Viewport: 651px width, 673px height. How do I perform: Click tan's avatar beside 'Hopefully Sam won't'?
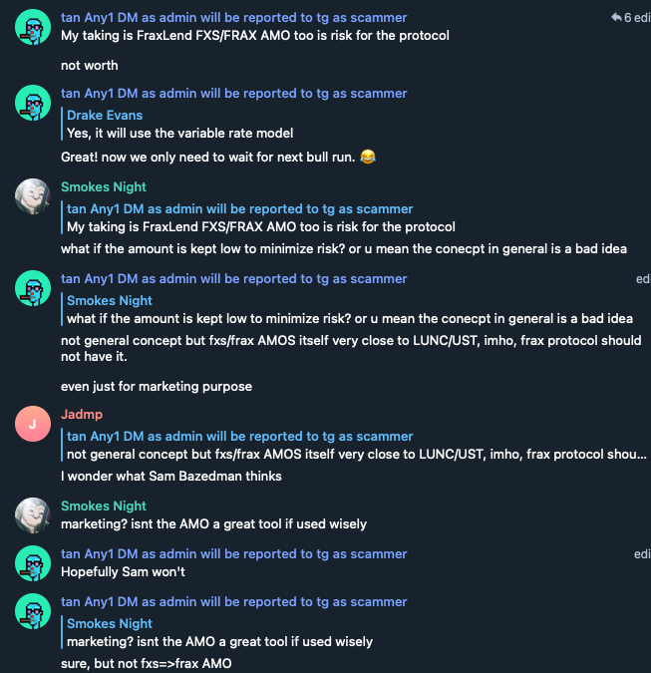pos(34,564)
